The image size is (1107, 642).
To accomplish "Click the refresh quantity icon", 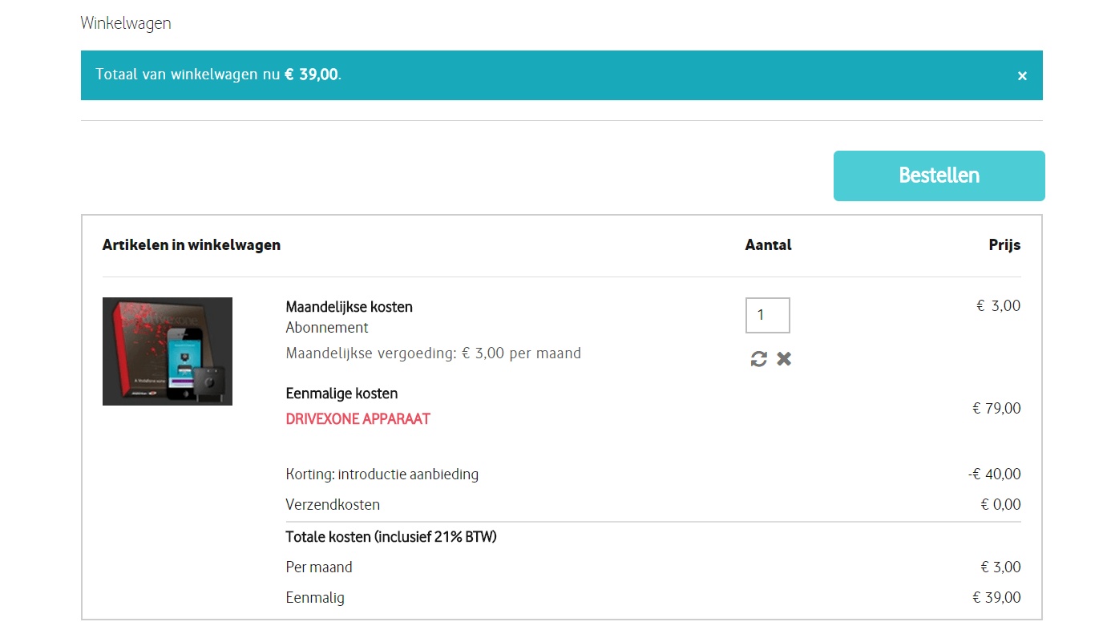I will point(758,359).
